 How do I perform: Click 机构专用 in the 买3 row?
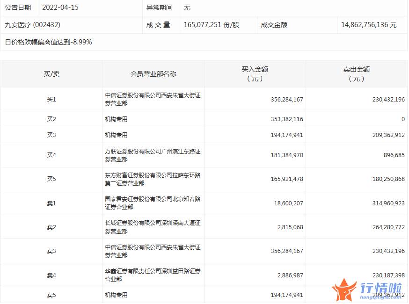[x=116, y=135]
